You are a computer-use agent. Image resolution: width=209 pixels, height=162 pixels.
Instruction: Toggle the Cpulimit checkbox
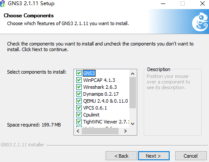79,115
